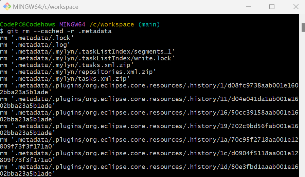Screen dimensions: 305x177
Task: Click the wrapped text '2bba23a5b1ade''
Action: coord(26,92)
